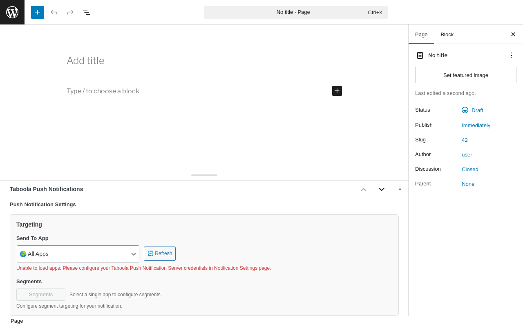Image resolution: width=523 pixels, height=326 pixels.
Task: Click the 'Send To App' label
Action: pyautogui.click(x=32, y=238)
